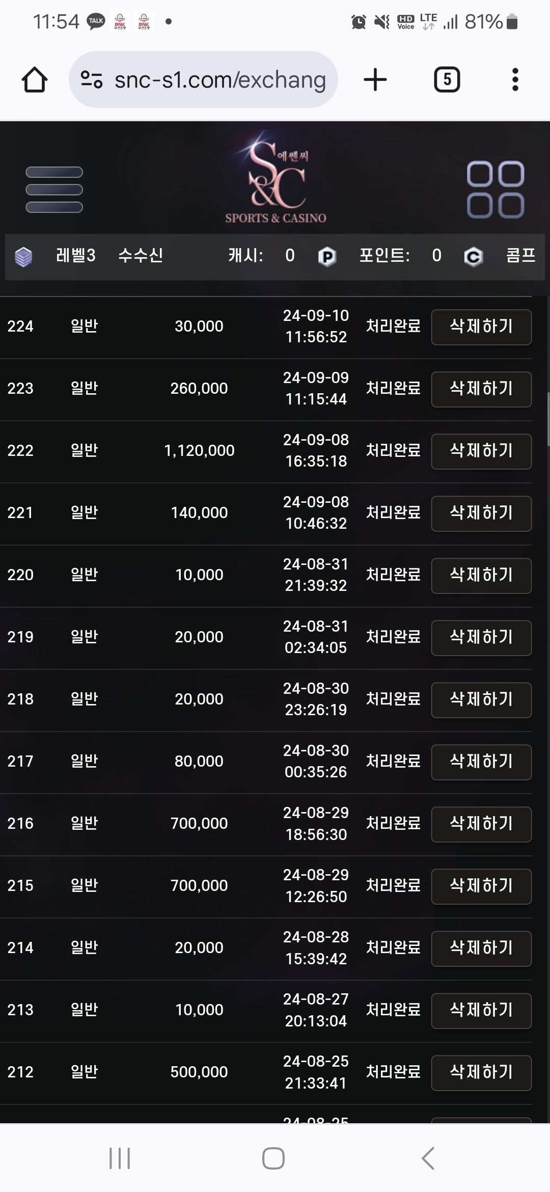Open a new browser tab with plus icon
Viewport: 550px width, 1192px height.
tap(375, 80)
